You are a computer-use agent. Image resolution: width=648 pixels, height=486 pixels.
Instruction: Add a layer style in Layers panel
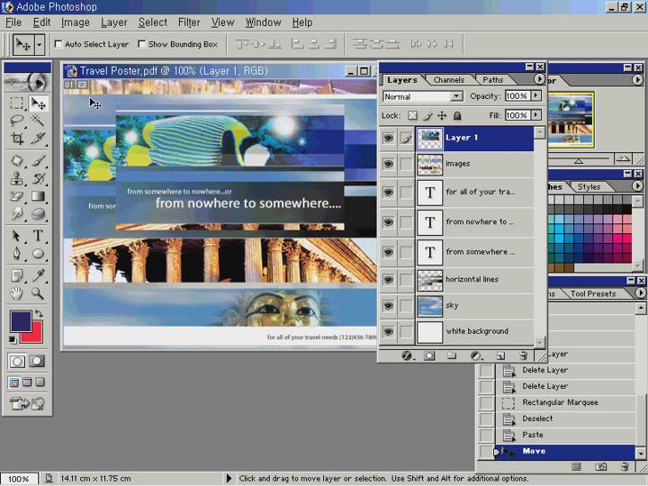(x=407, y=355)
